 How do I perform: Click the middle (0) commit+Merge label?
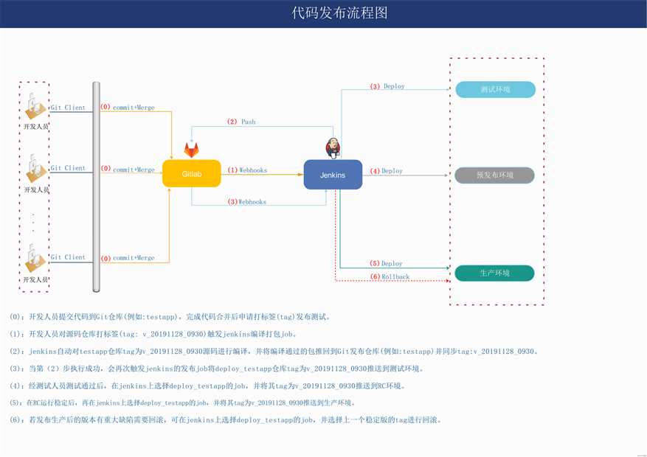point(128,169)
